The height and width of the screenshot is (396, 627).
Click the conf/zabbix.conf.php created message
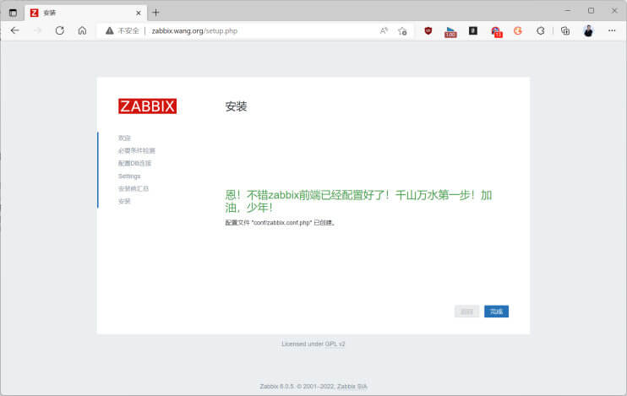click(x=280, y=223)
